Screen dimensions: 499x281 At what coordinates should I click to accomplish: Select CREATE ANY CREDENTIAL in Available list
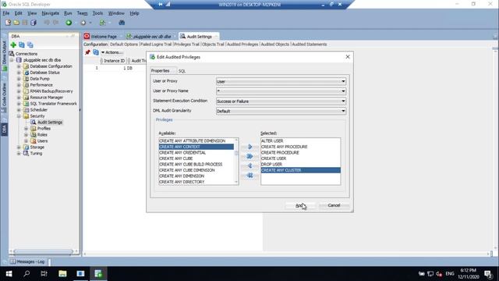click(196, 153)
